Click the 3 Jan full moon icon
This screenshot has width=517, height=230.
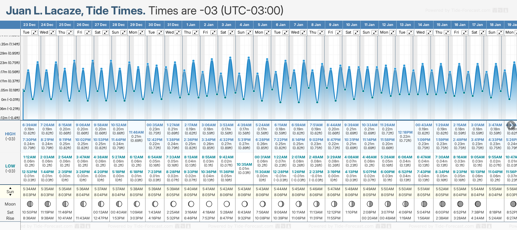click(227, 204)
